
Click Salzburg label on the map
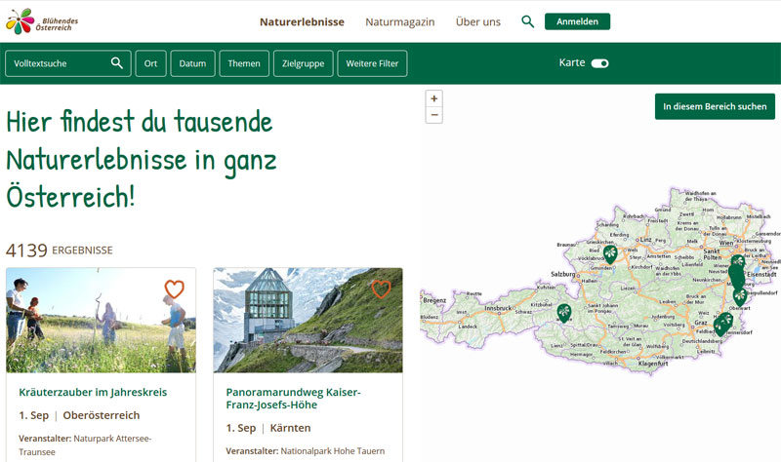(x=563, y=274)
